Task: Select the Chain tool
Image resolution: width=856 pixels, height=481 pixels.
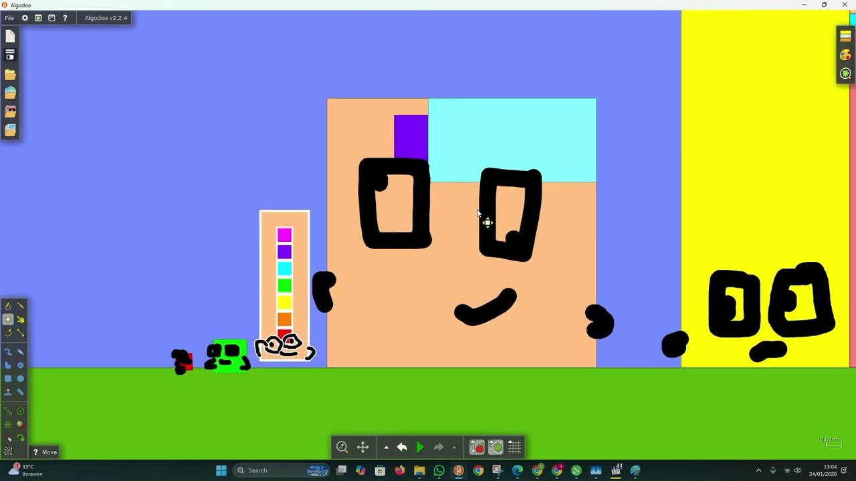Action: (20, 391)
